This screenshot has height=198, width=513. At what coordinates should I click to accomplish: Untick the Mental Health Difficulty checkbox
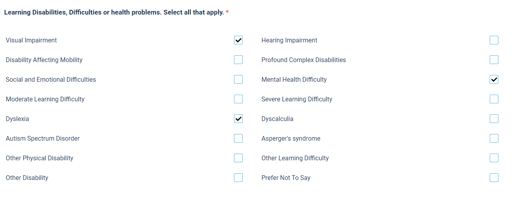click(x=494, y=79)
